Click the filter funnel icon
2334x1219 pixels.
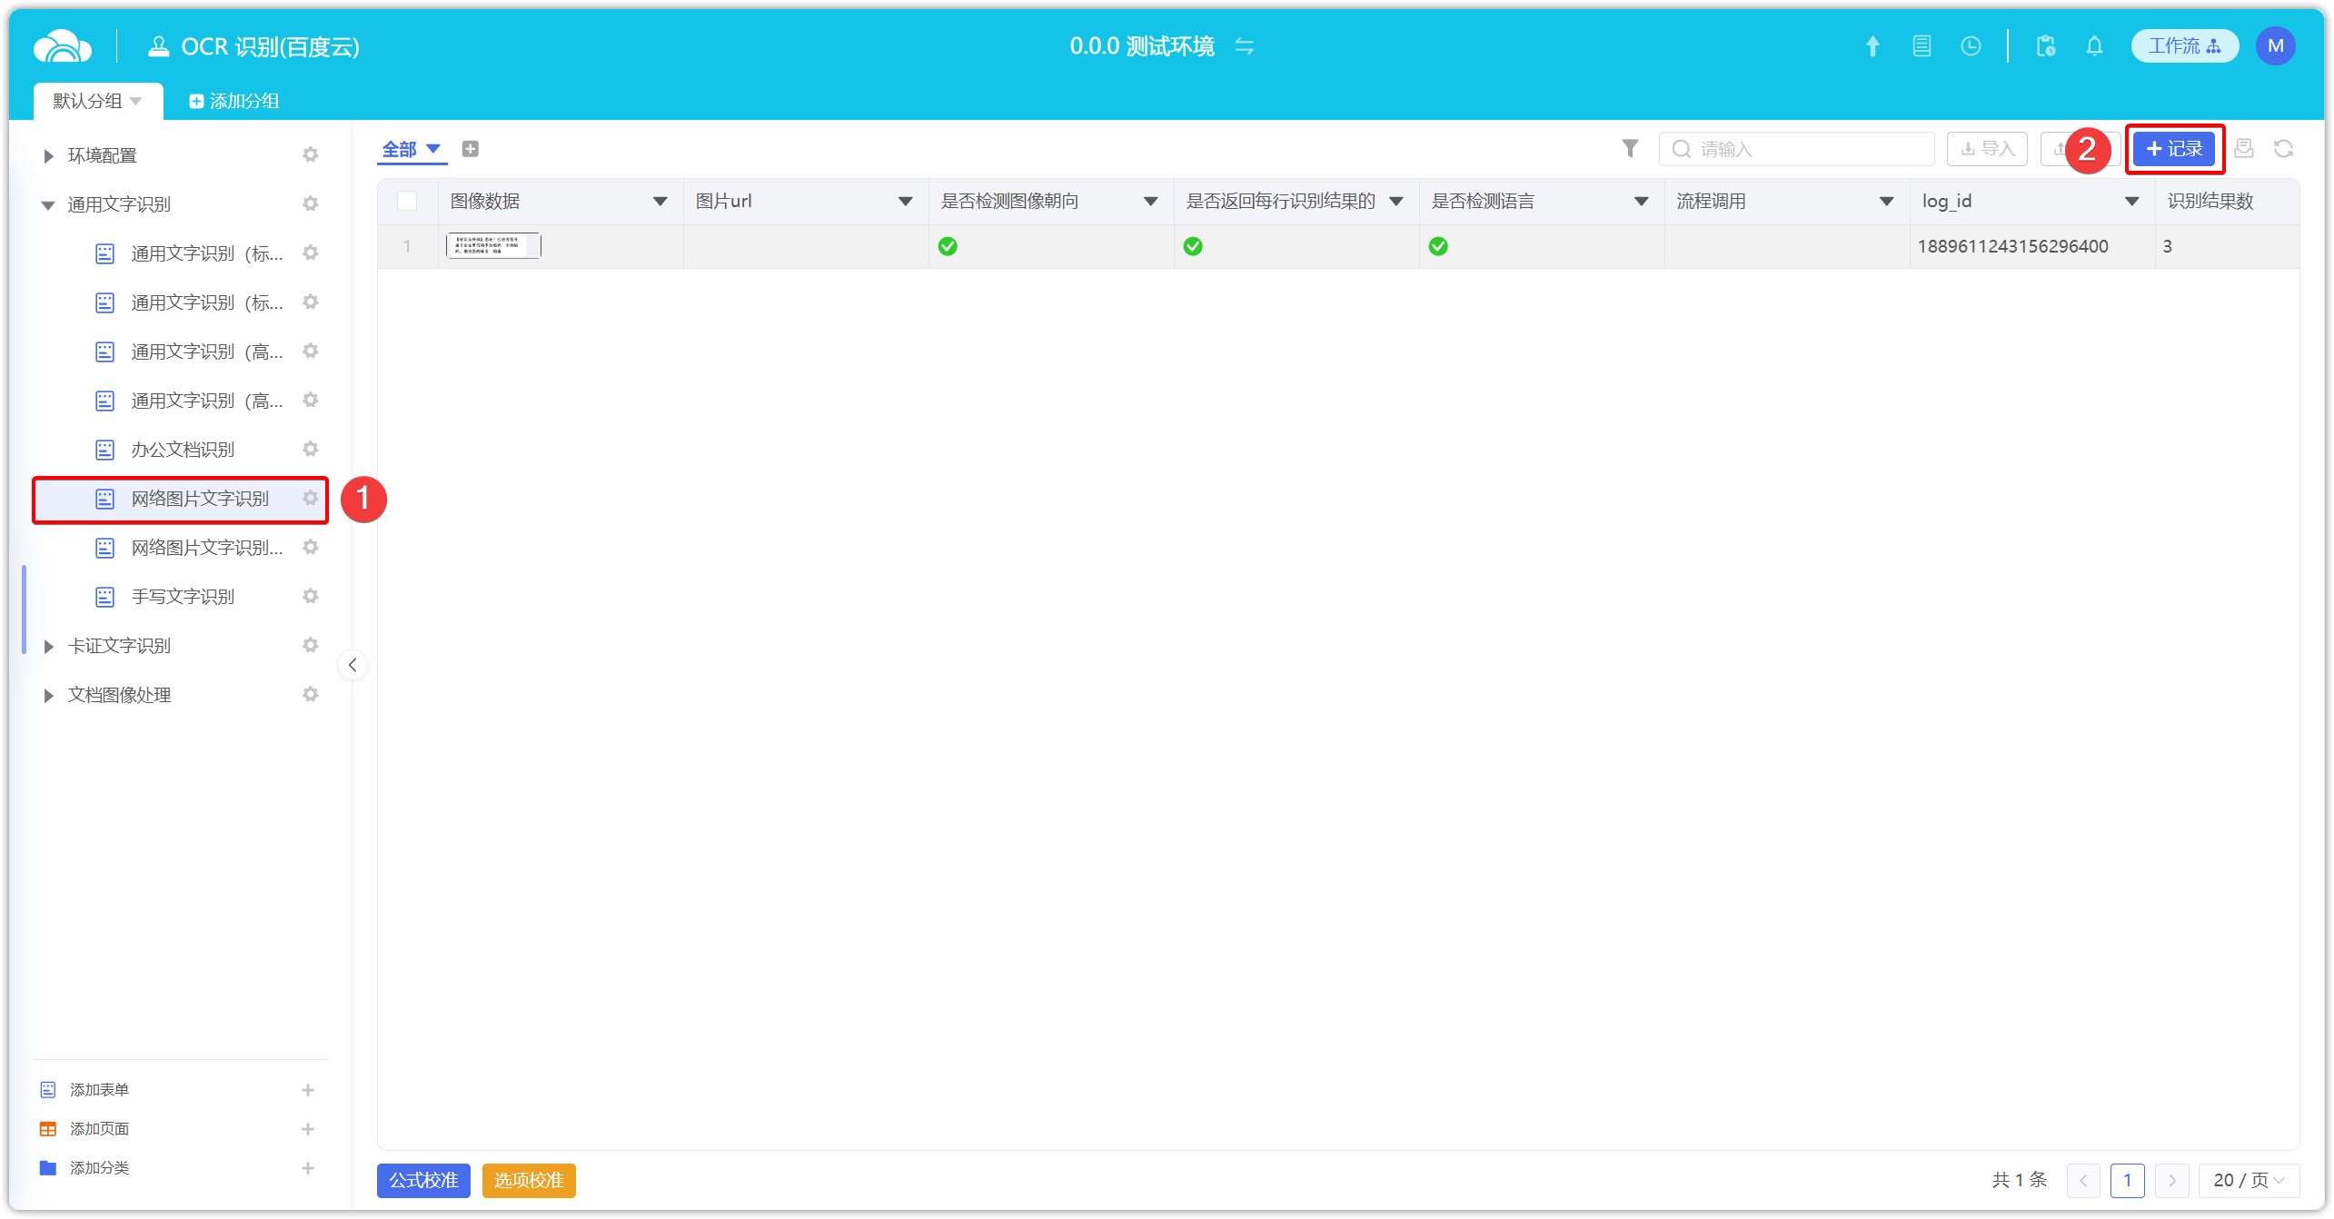[1630, 148]
